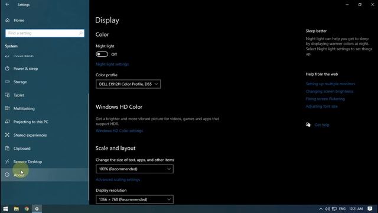Open Night light settings link

(112, 64)
